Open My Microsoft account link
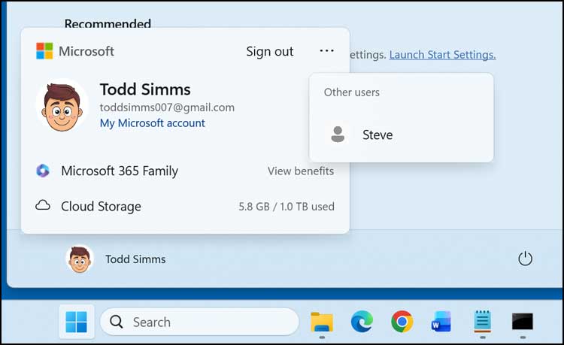The image size is (564, 345). point(152,123)
